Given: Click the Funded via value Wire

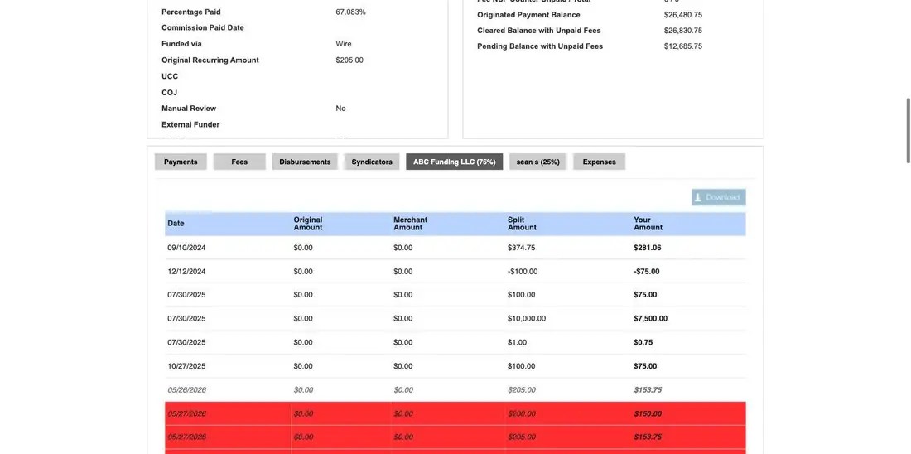Looking at the screenshot, I should (344, 44).
